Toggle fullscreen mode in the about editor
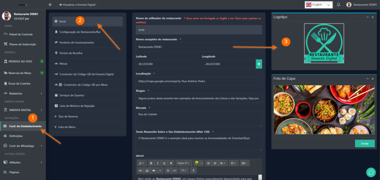The image size is (380, 180). (x=168, y=170)
